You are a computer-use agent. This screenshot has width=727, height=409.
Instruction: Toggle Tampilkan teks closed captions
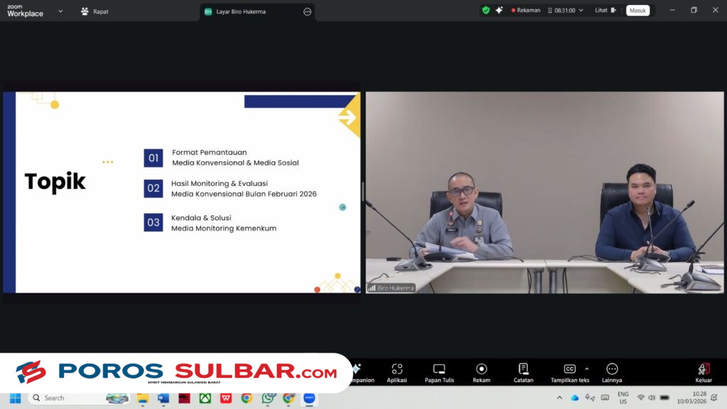pos(569,372)
